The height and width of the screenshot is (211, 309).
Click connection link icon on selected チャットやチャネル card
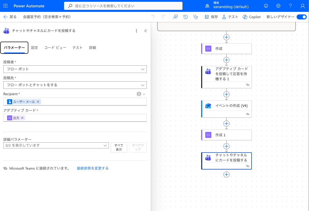(x=248, y=166)
